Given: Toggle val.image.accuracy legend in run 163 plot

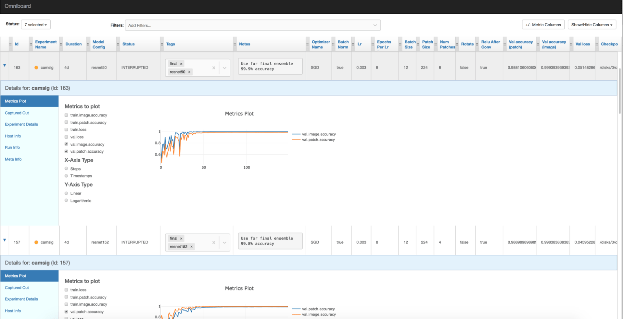Looking at the screenshot, I should click(314, 134).
